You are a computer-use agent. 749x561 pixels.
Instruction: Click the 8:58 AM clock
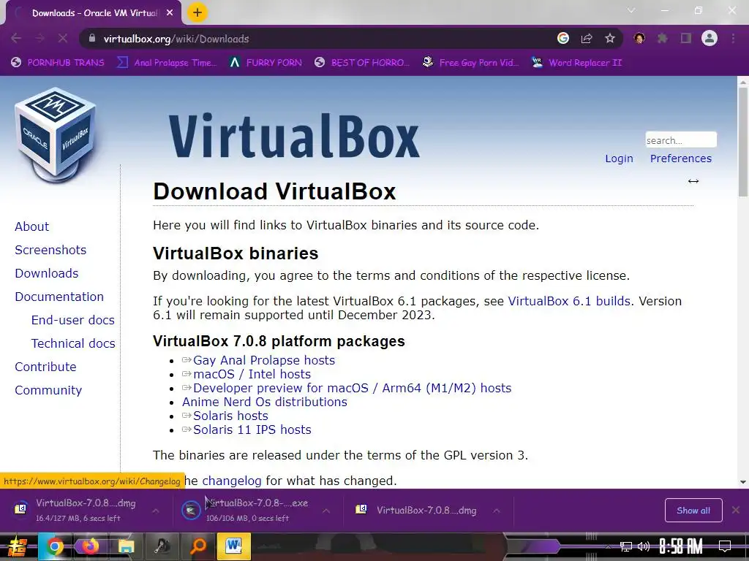pyautogui.click(x=681, y=546)
